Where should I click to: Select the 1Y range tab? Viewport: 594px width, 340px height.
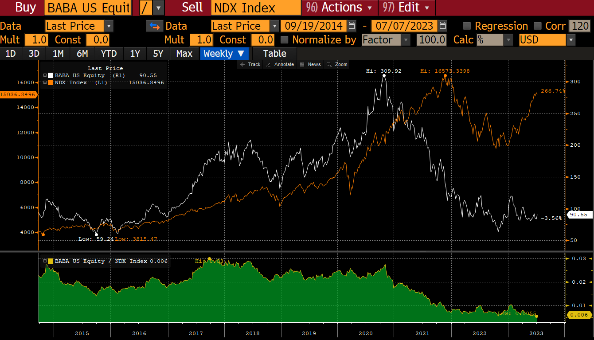pyautogui.click(x=135, y=54)
